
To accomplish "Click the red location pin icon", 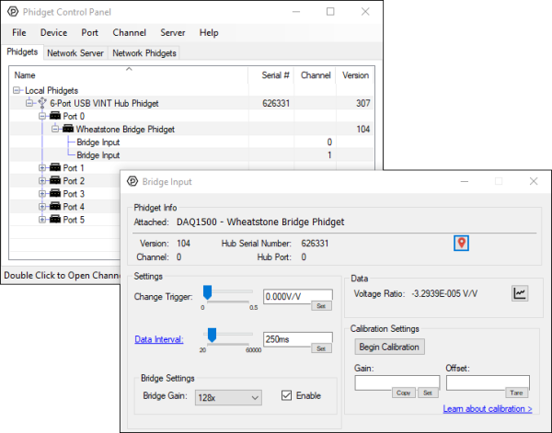I will click(x=461, y=243).
